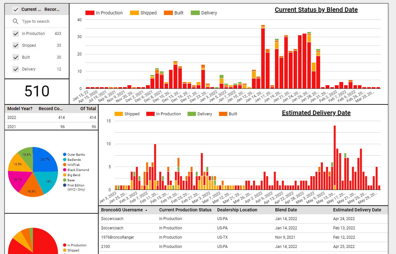Screen dimensions: 396x254
Task: Click the 'Model Year?' column header
Action: pyautogui.click(x=20, y=109)
